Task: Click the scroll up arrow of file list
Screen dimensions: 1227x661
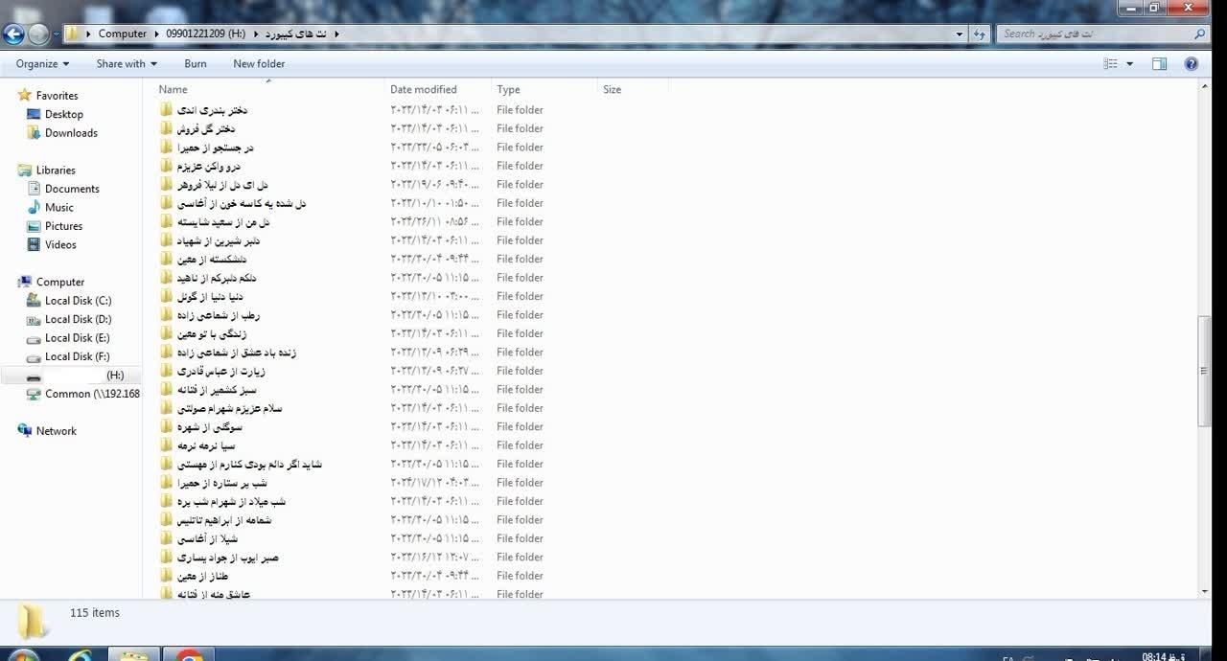Action: [x=1205, y=87]
